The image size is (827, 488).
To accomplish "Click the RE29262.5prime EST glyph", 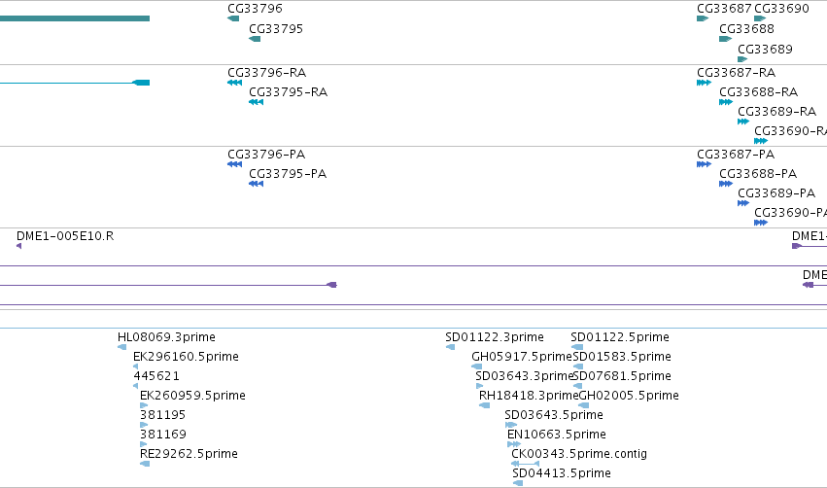I will pos(145,464).
